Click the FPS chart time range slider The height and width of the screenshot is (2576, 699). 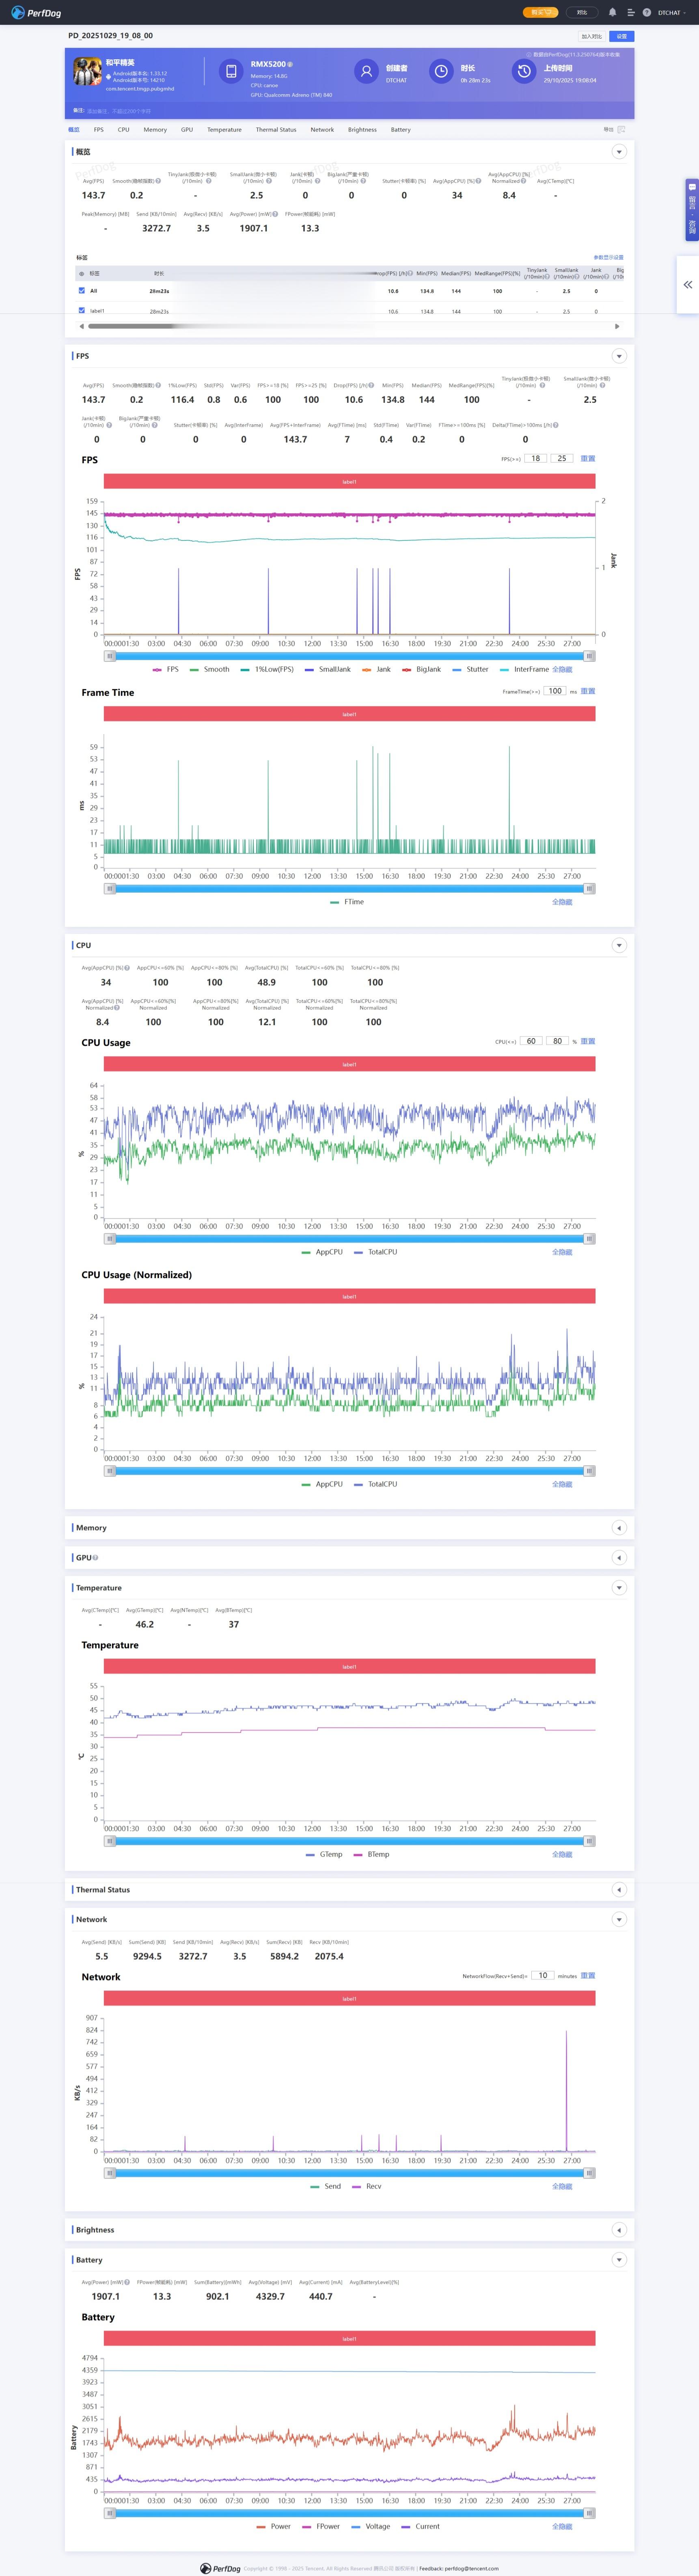tap(349, 656)
